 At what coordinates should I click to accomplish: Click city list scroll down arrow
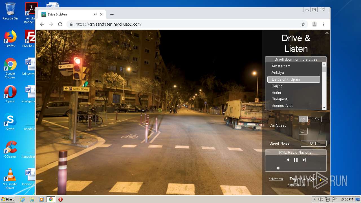pos(324,107)
